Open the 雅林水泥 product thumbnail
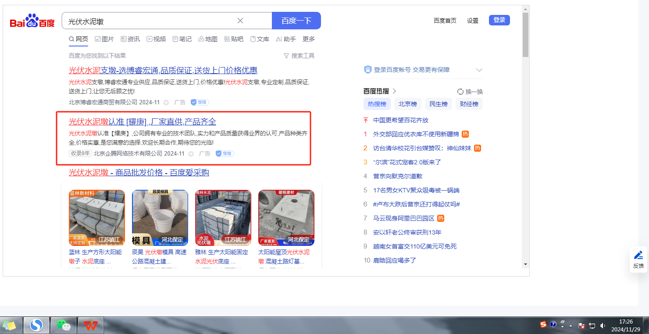Image resolution: width=649 pixels, height=334 pixels. point(223,218)
